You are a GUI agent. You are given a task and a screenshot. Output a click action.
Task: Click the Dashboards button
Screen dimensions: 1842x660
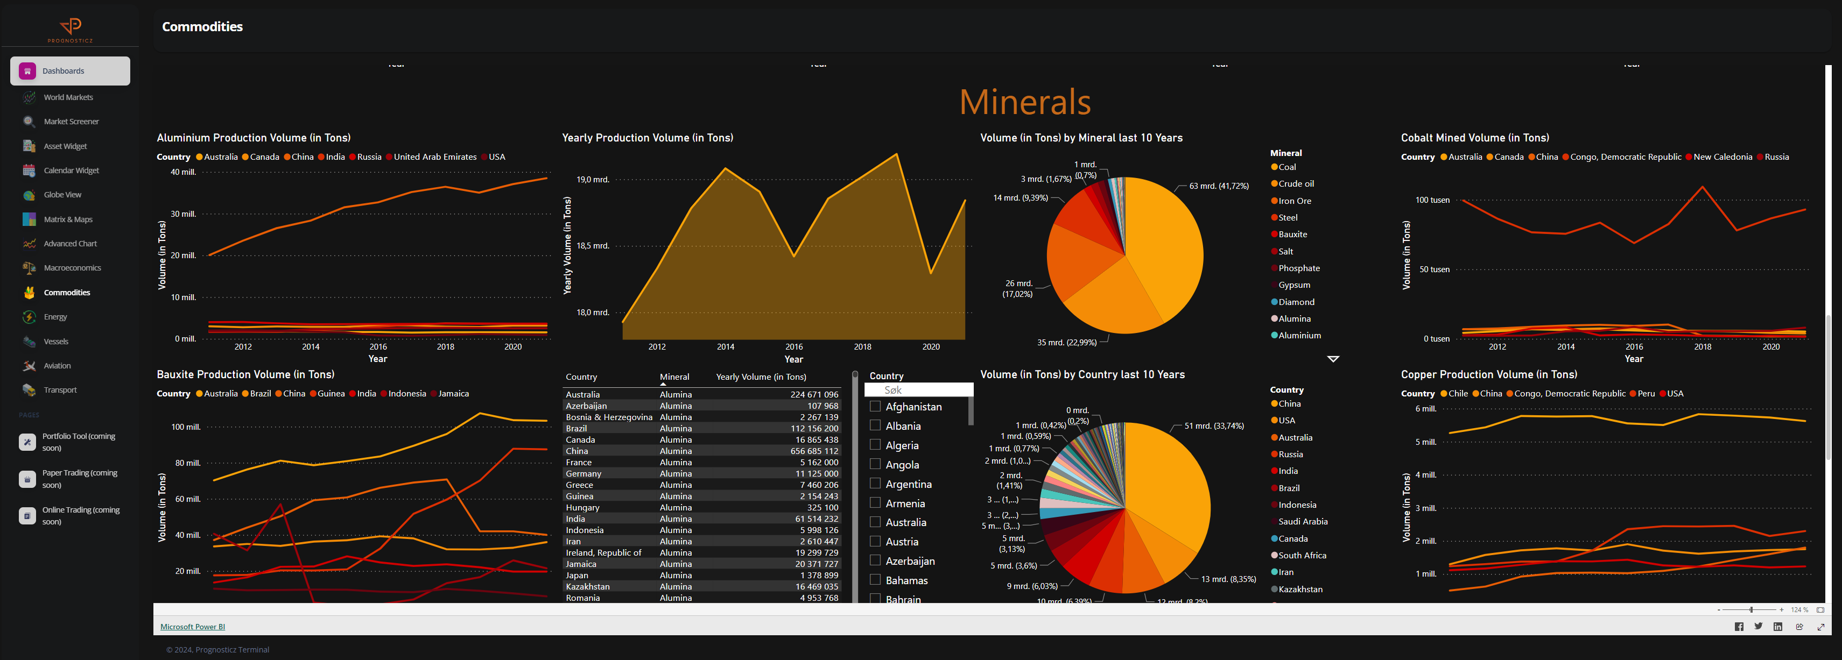coord(70,70)
